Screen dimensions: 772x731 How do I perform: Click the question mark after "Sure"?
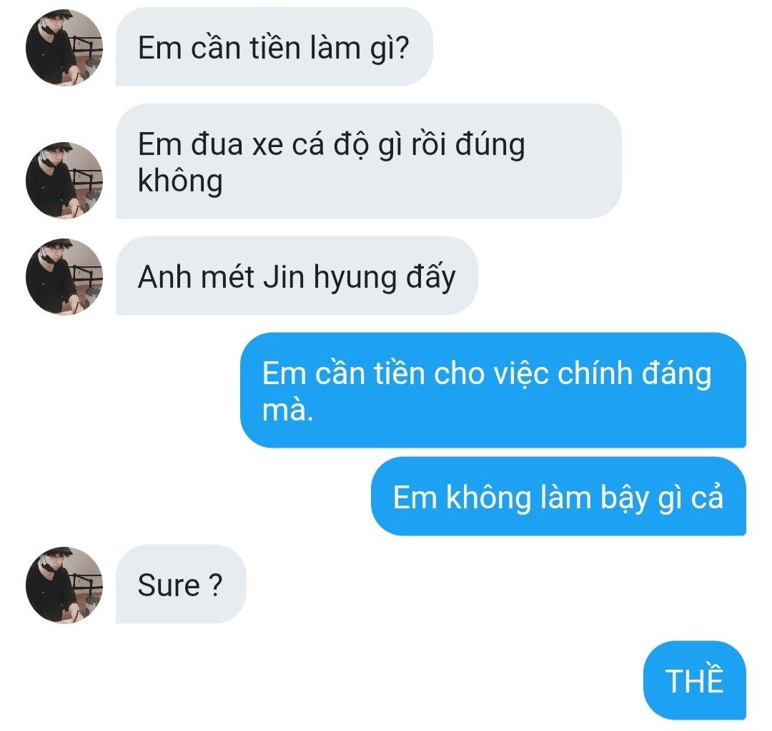click(216, 585)
